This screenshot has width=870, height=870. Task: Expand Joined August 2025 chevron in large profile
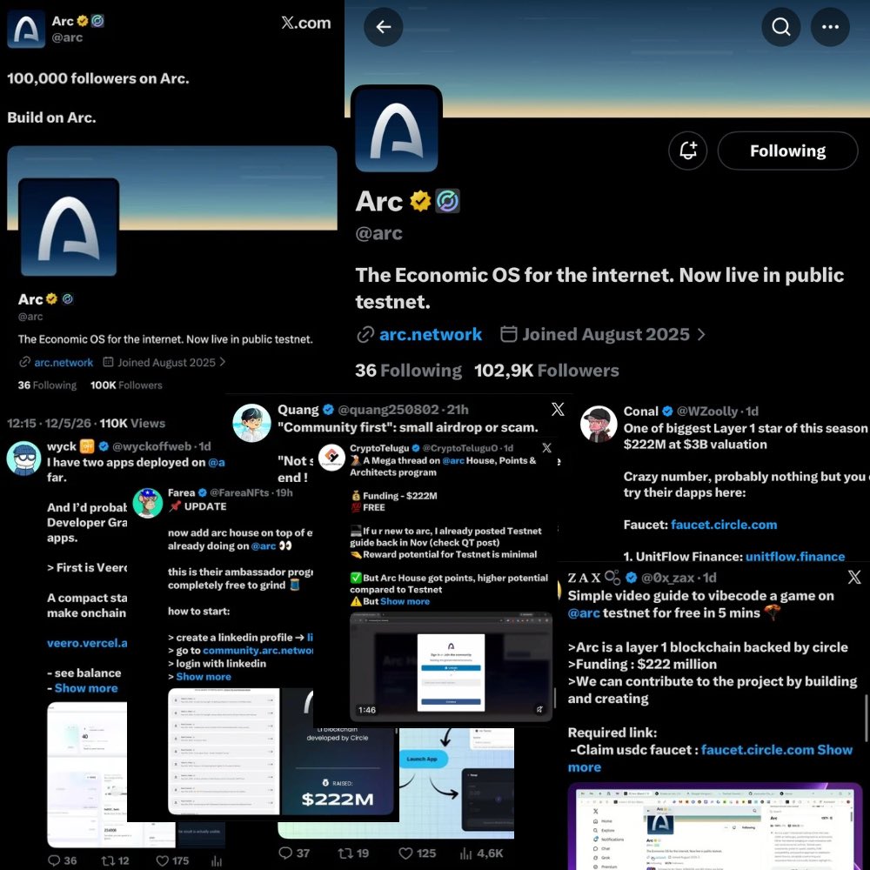pyautogui.click(x=701, y=334)
